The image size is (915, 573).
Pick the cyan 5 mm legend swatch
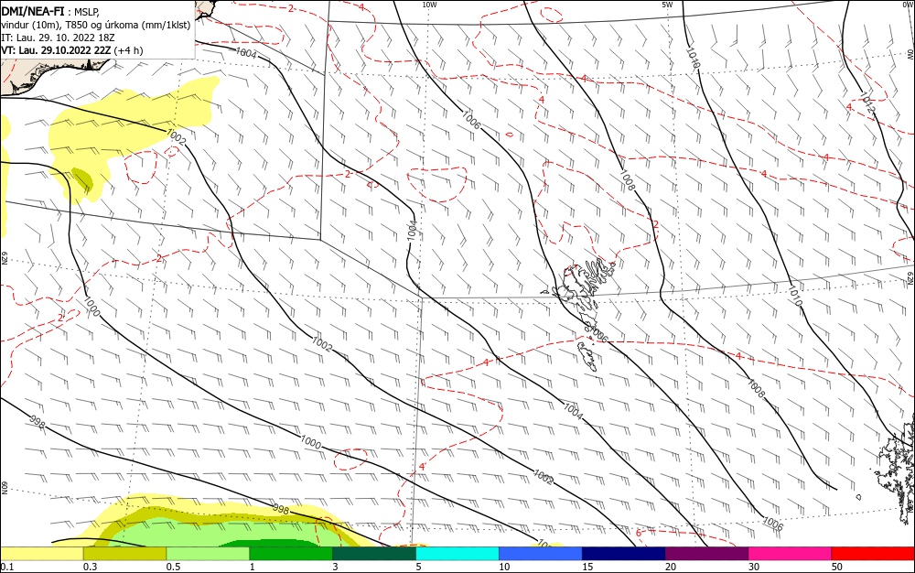(457, 554)
